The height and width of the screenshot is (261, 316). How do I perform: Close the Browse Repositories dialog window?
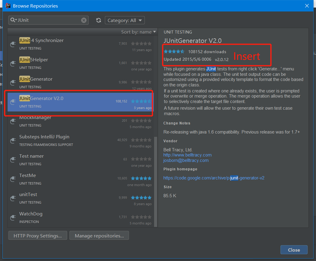[x=307, y=6]
